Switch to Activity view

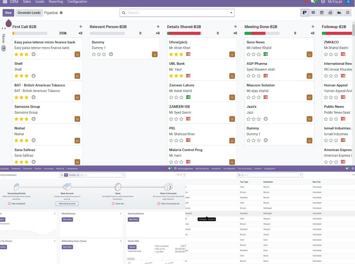click(348, 13)
